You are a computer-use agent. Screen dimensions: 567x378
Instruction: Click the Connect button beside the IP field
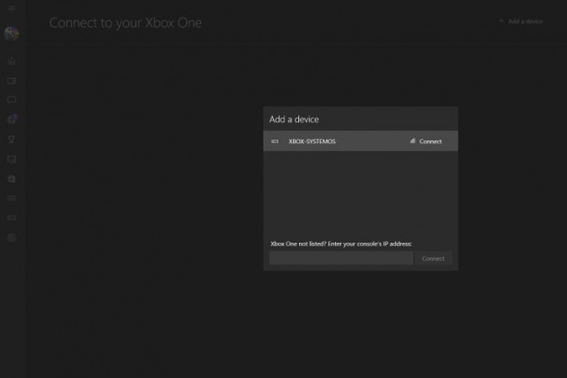[434, 258]
